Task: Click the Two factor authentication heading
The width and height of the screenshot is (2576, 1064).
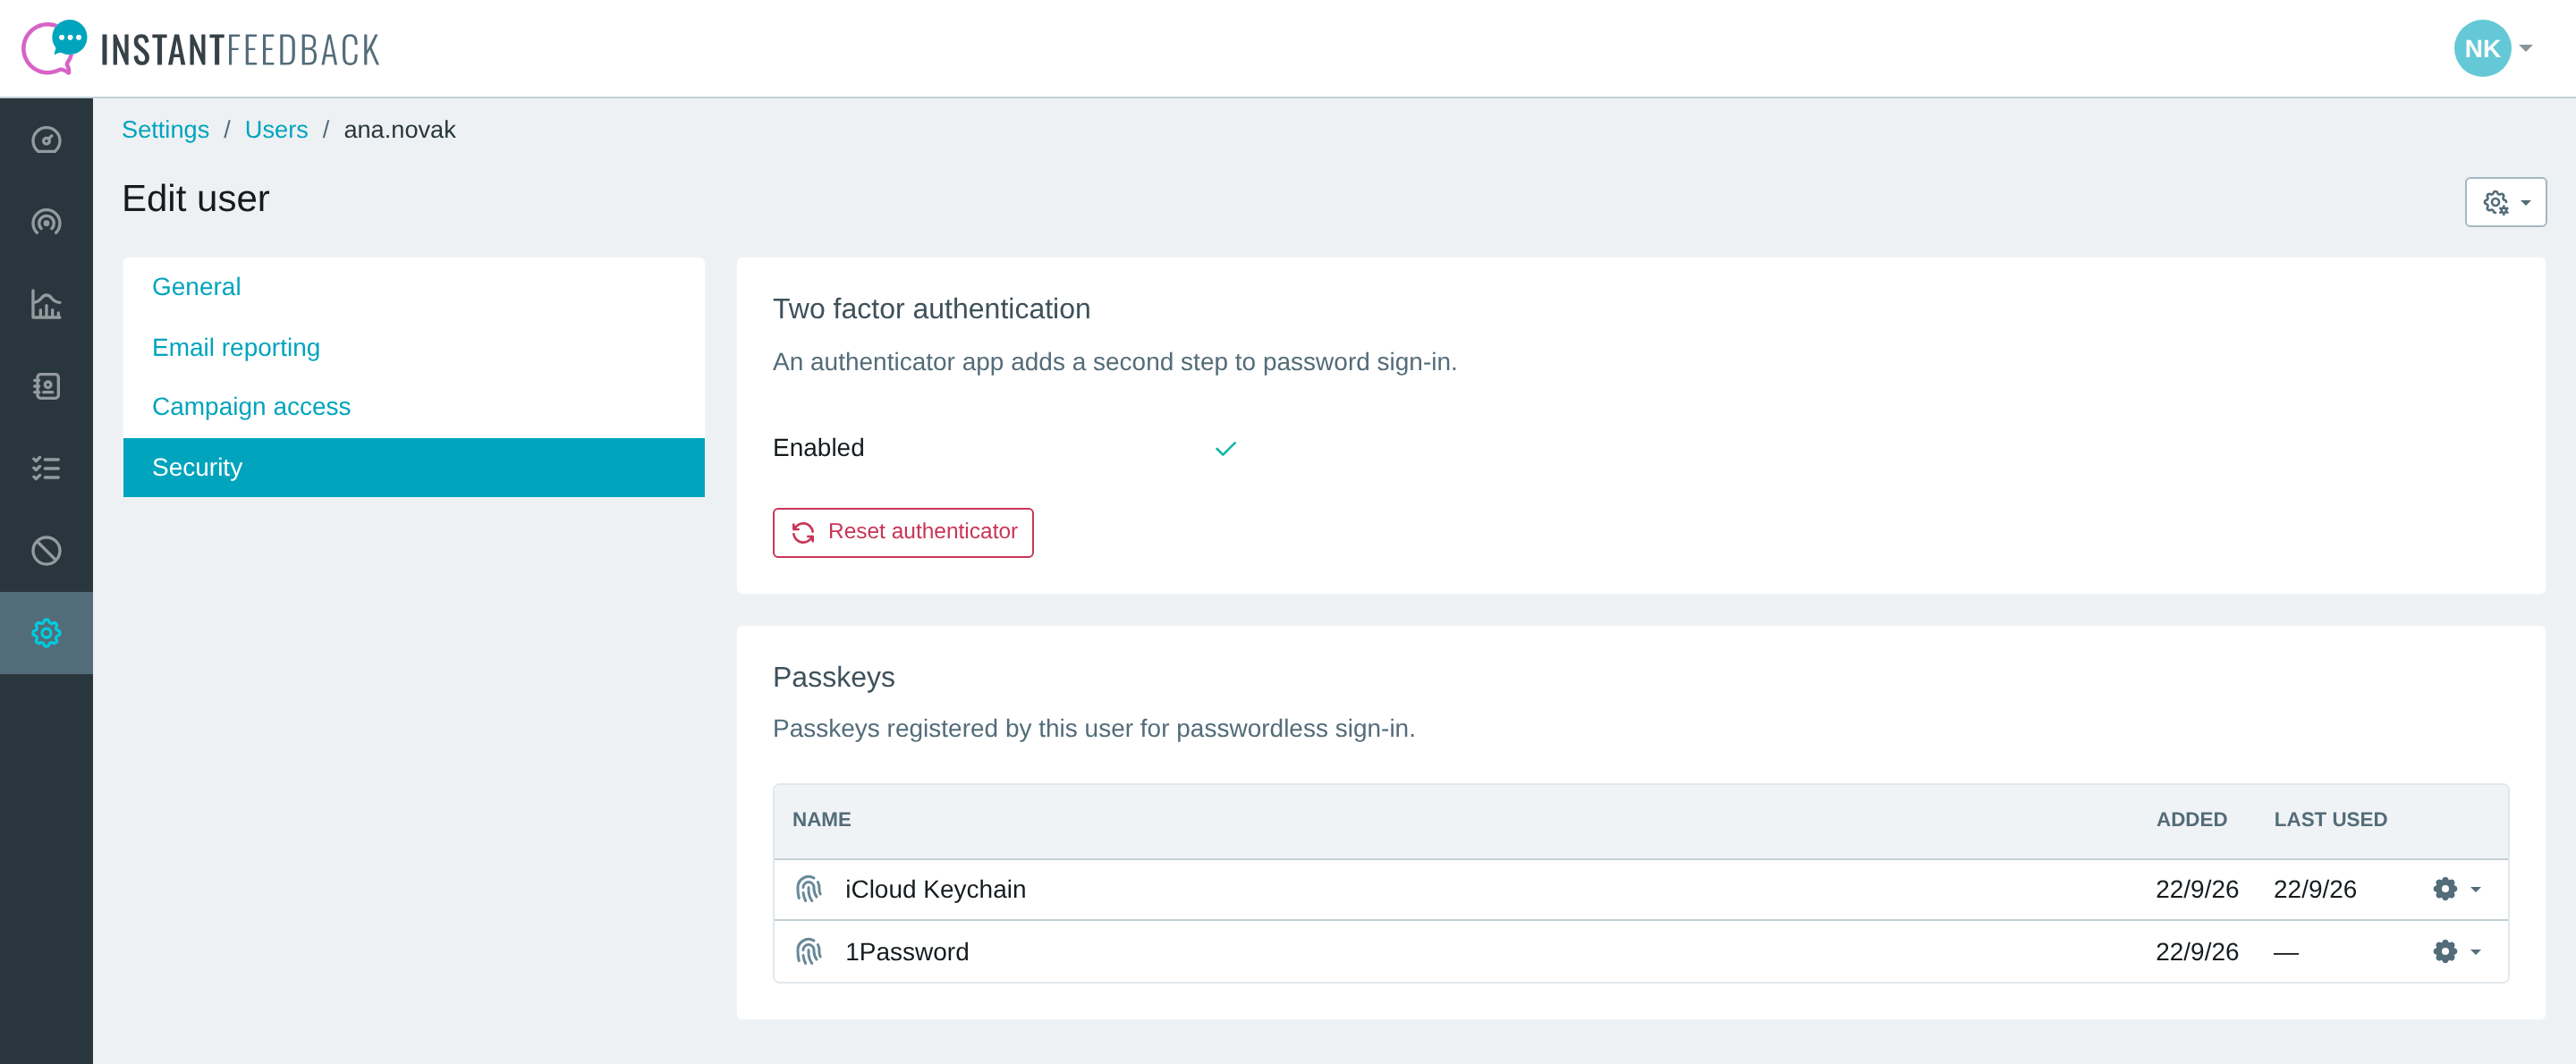Action: click(x=931, y=309)
